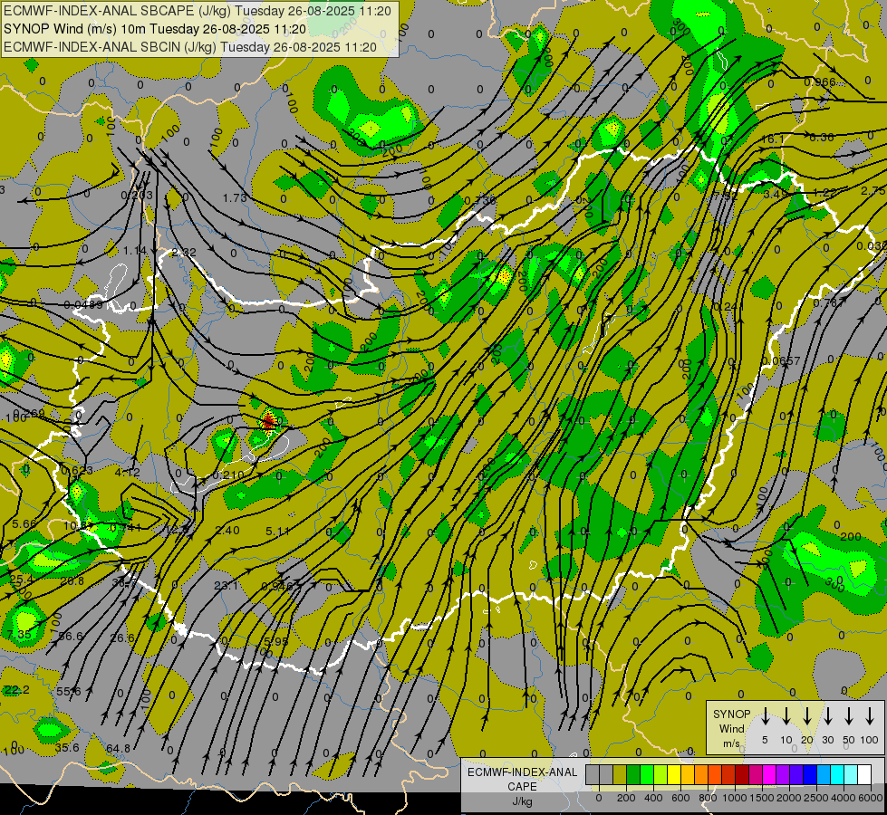This screenshot has height=815, width=887.
Task: Click the 64.8 value label
Action: pyautogui.click(x=118, y=748)
